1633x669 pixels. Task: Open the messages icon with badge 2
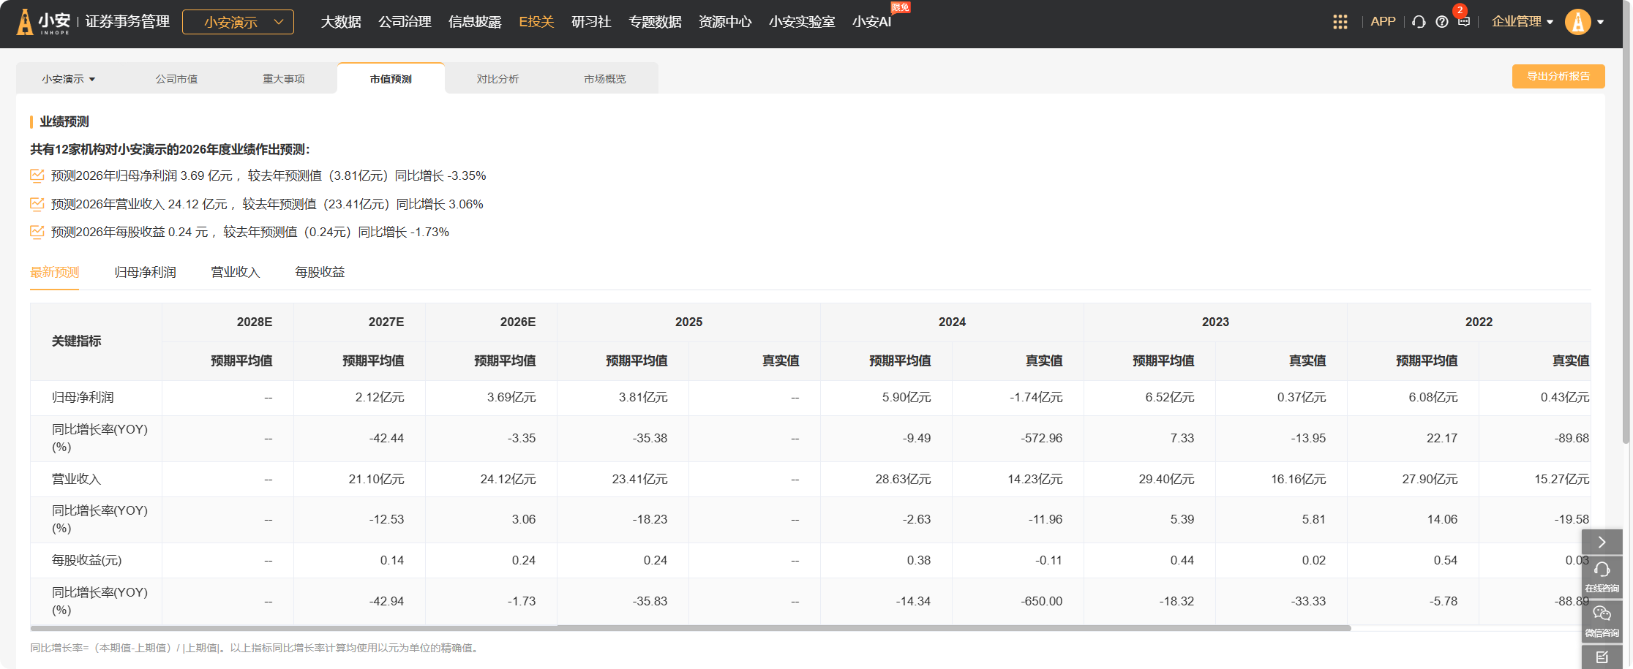pos(1463,21)
